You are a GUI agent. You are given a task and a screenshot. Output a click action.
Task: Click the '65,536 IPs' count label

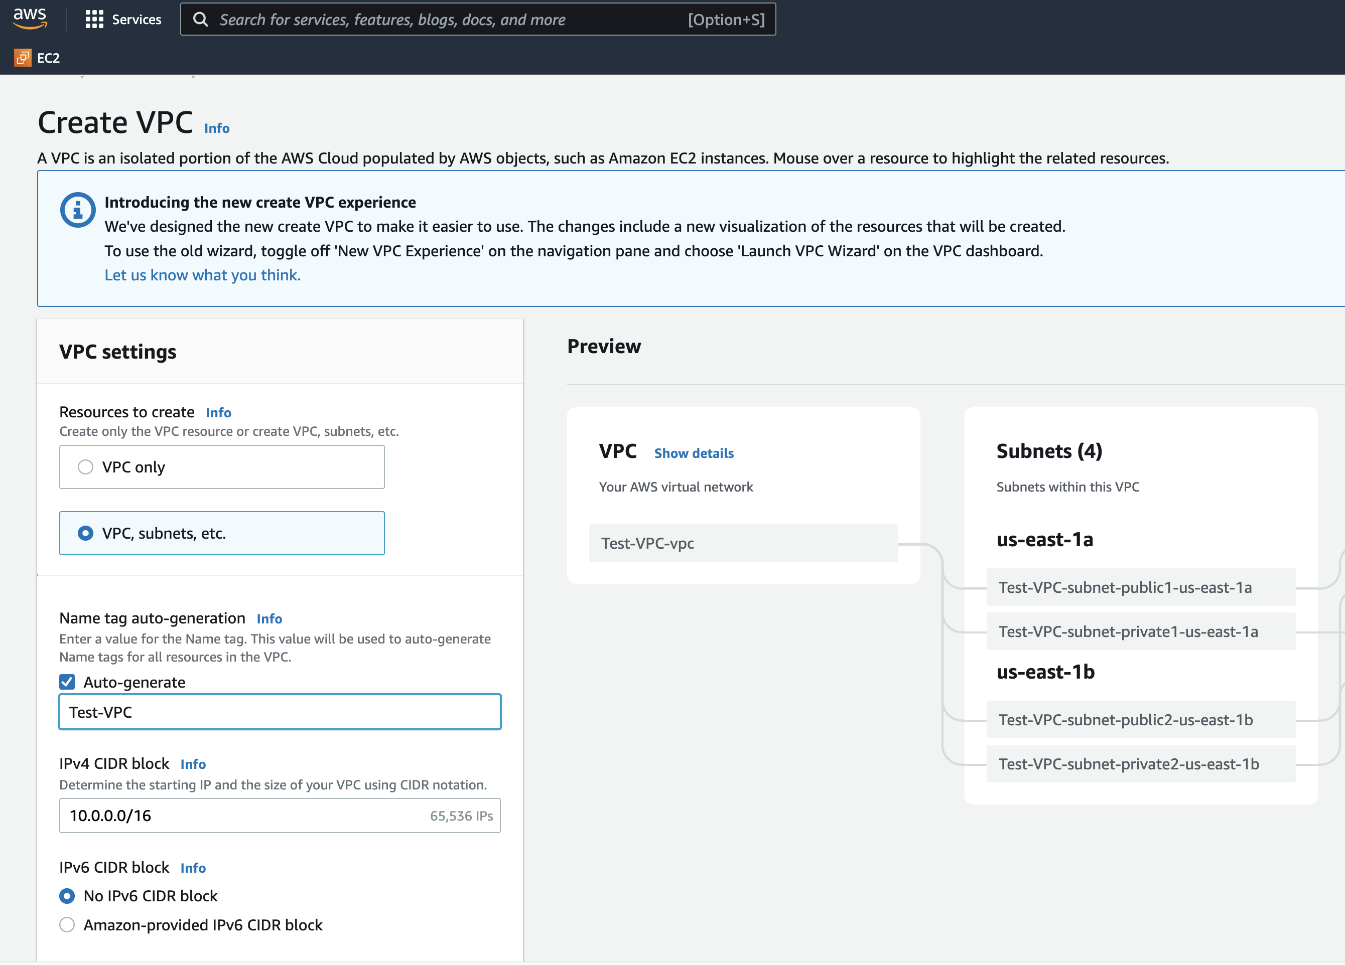tap(461, 816)
